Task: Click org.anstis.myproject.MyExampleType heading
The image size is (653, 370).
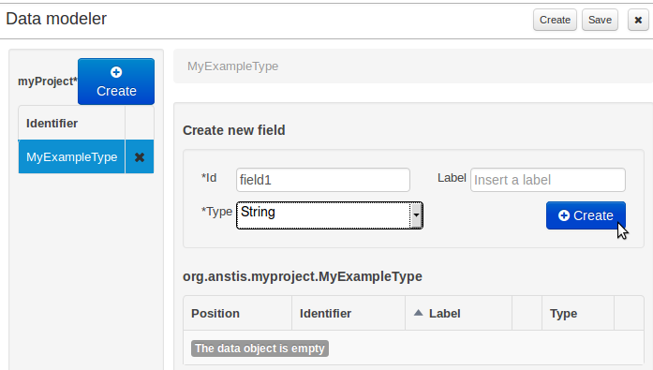Action: 303,276
